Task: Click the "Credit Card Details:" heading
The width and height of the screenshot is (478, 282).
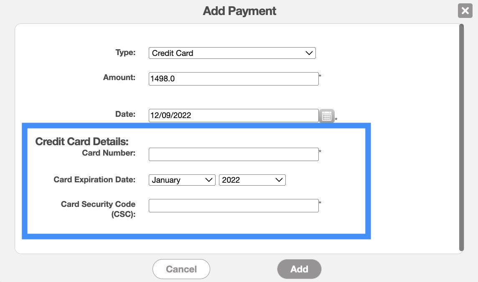Action: click(82, 141)
